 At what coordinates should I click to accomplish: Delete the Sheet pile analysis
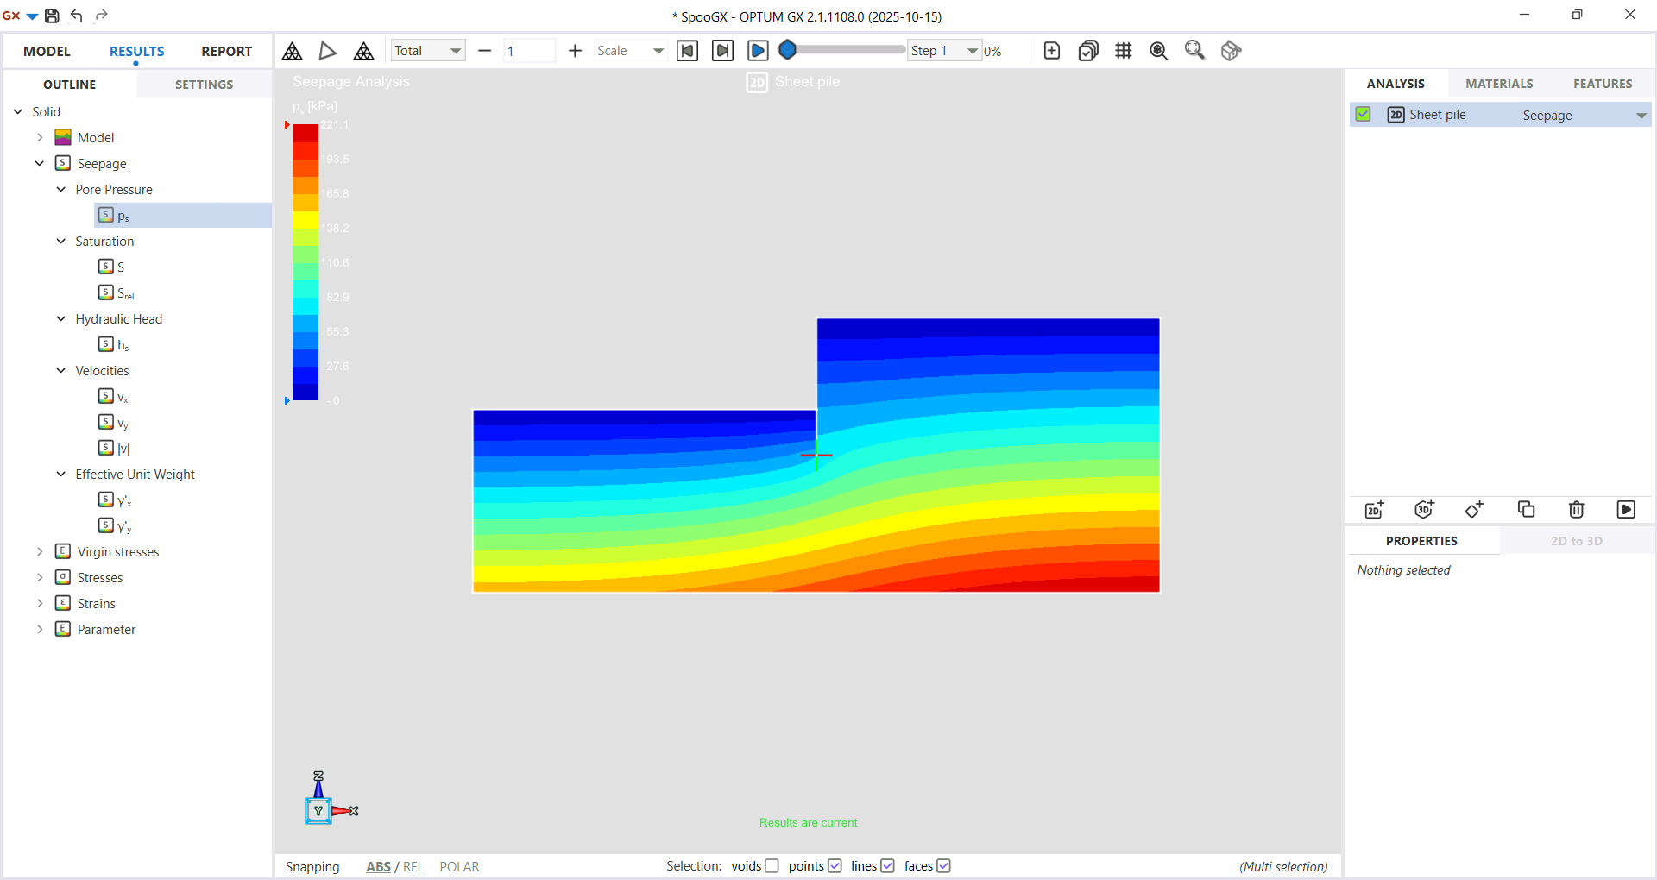1576,509
